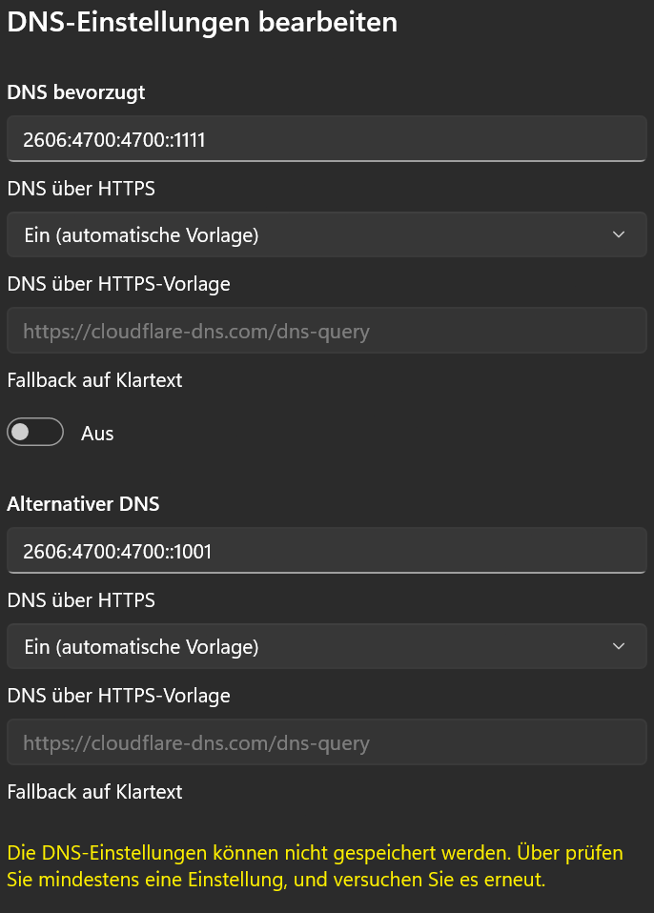This screenshot has height=913, width=654.
Task: Open preferred 'Ein (automatische Vorlage)' dropdown
Action: (327, 234)
